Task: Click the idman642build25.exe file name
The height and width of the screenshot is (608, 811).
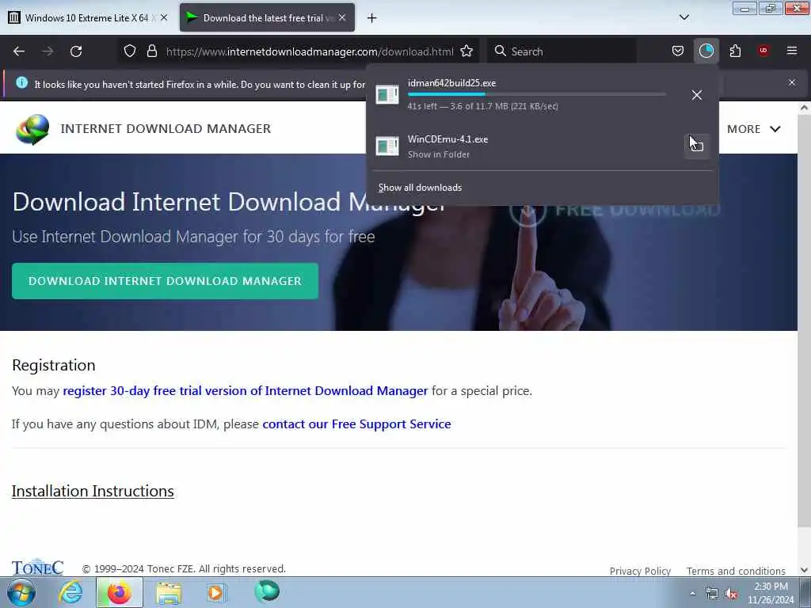Action: 451,82
